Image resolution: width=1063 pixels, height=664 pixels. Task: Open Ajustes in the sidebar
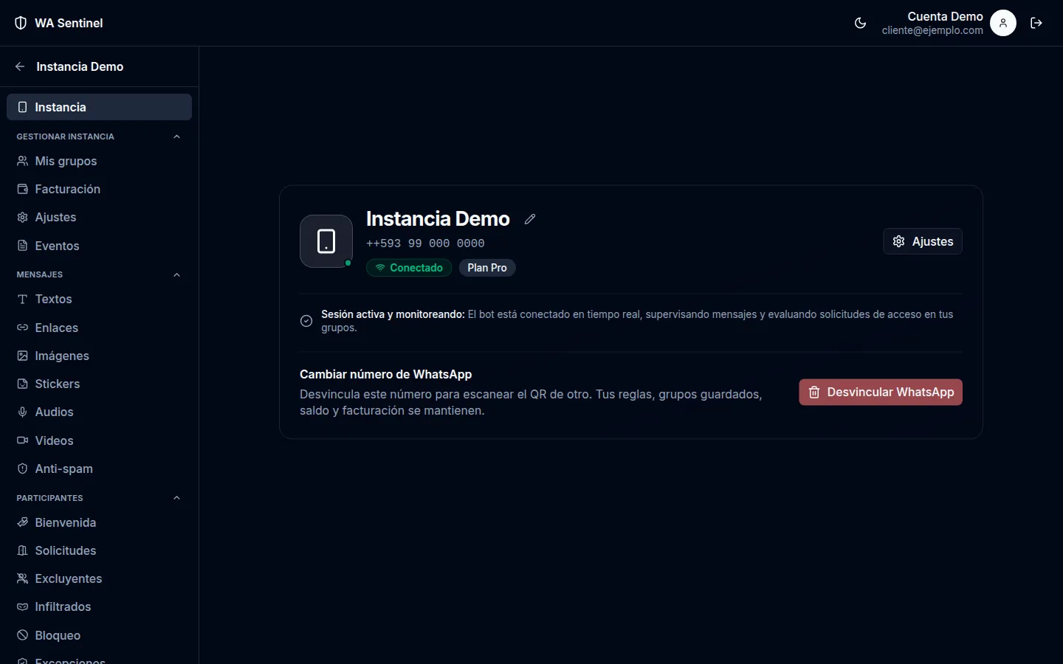(99, 217)
